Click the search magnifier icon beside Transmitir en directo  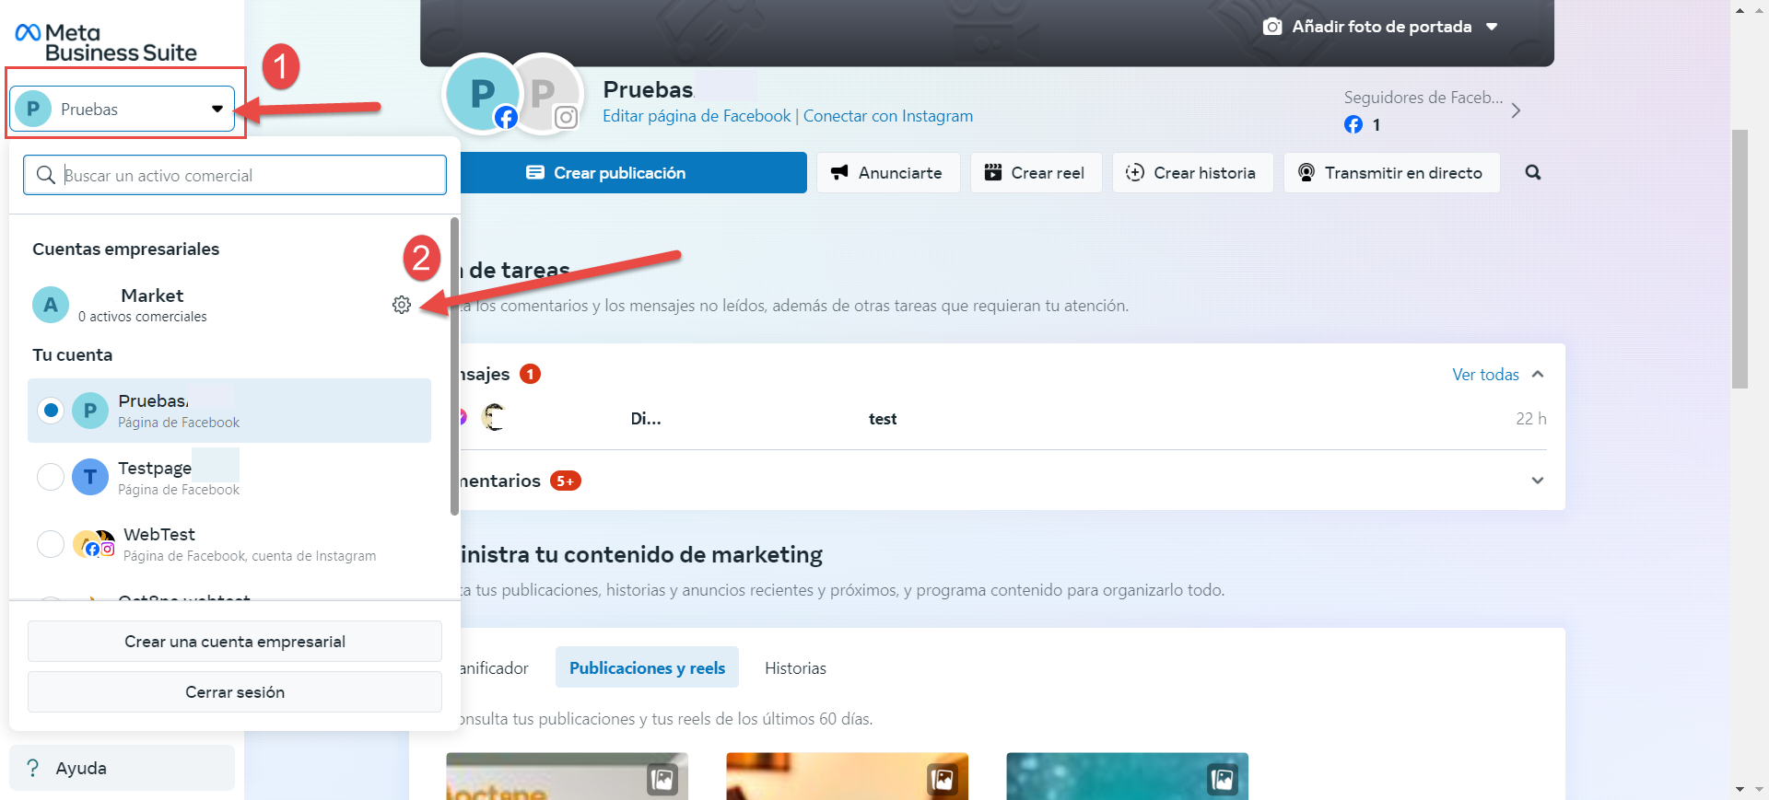point(1532,172)
